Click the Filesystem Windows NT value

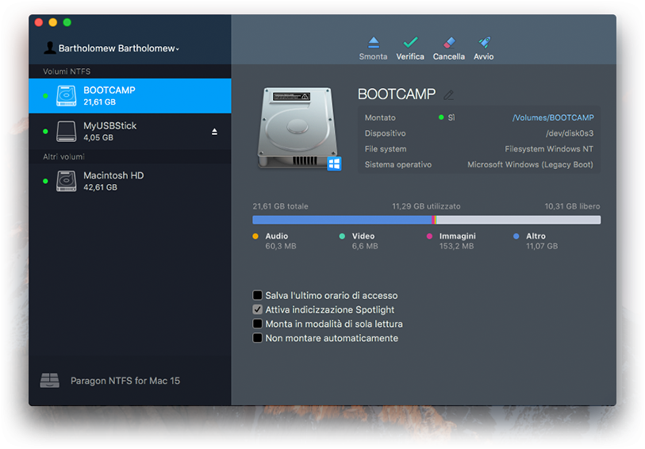[549, 149]
